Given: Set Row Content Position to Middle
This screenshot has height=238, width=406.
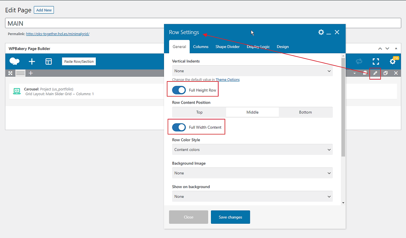Looking at the screenshot, I should tap(252, 112).
